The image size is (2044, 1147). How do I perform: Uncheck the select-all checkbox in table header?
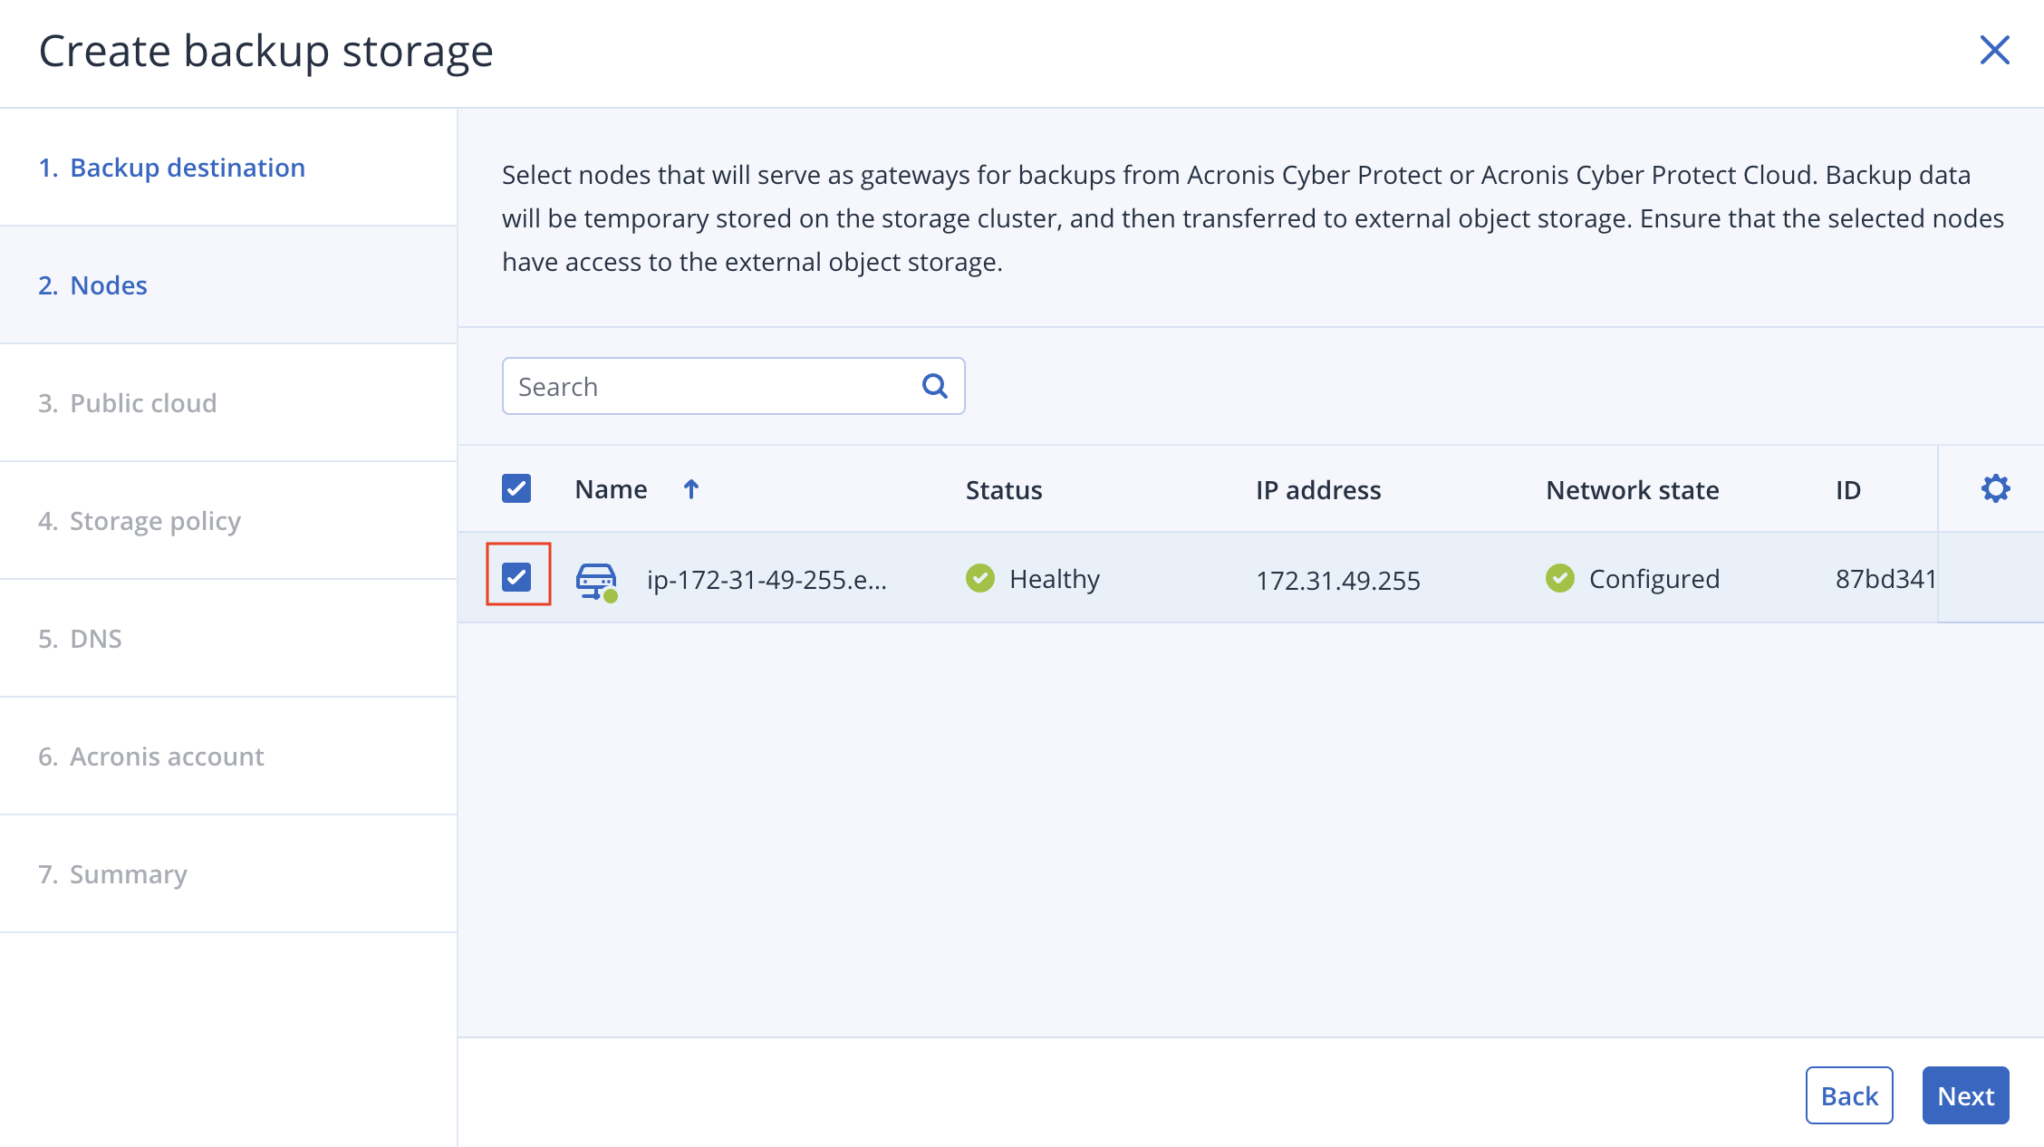click(x=516, y=487)
